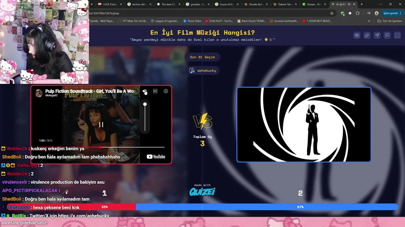Adjust the vertical volume slider
Screen dimensions: 405x227
[x=145, y=117]
